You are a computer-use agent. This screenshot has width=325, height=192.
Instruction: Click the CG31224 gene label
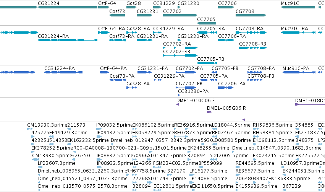49,3
